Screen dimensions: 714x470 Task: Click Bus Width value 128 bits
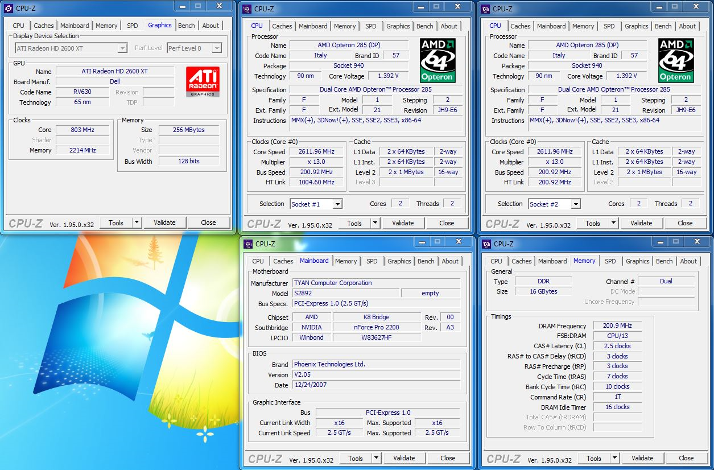(x=189, y=161)
